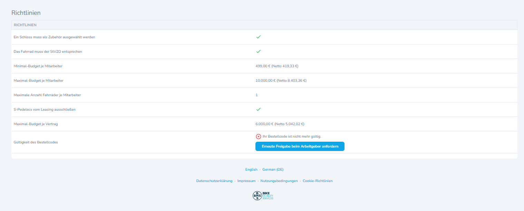Click the 'Maximal-Budget je Mitarbeiter' label
The image size is (524, 211).
(x=38, y=80)
